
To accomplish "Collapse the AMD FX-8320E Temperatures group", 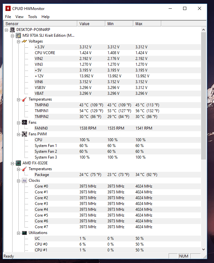I will pos(19,169).
